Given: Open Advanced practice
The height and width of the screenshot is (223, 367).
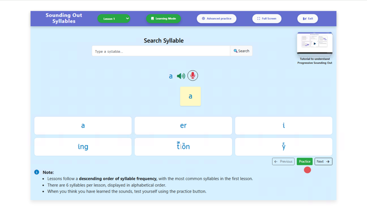Looking at the screenshot, I should tap(217, 18).
